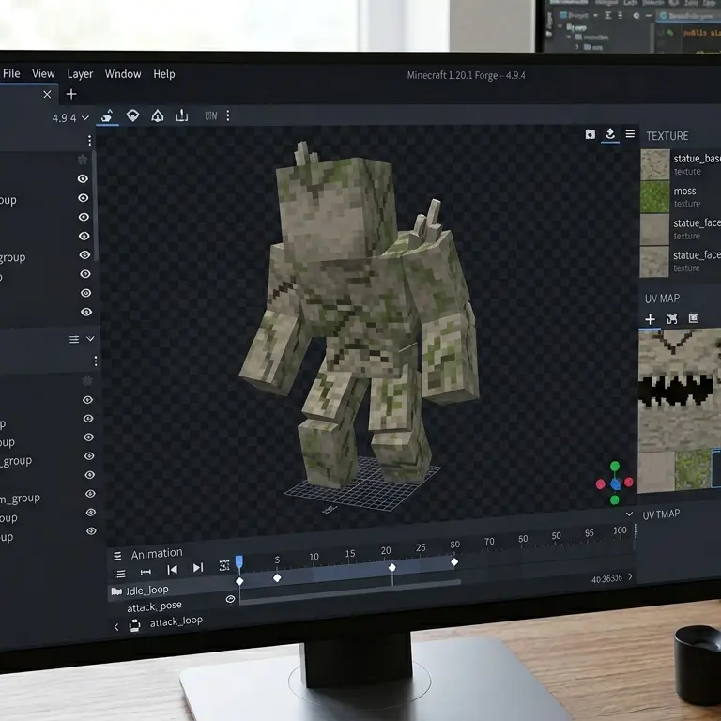
Task: Close the open project tab
Action: [47, 94]
